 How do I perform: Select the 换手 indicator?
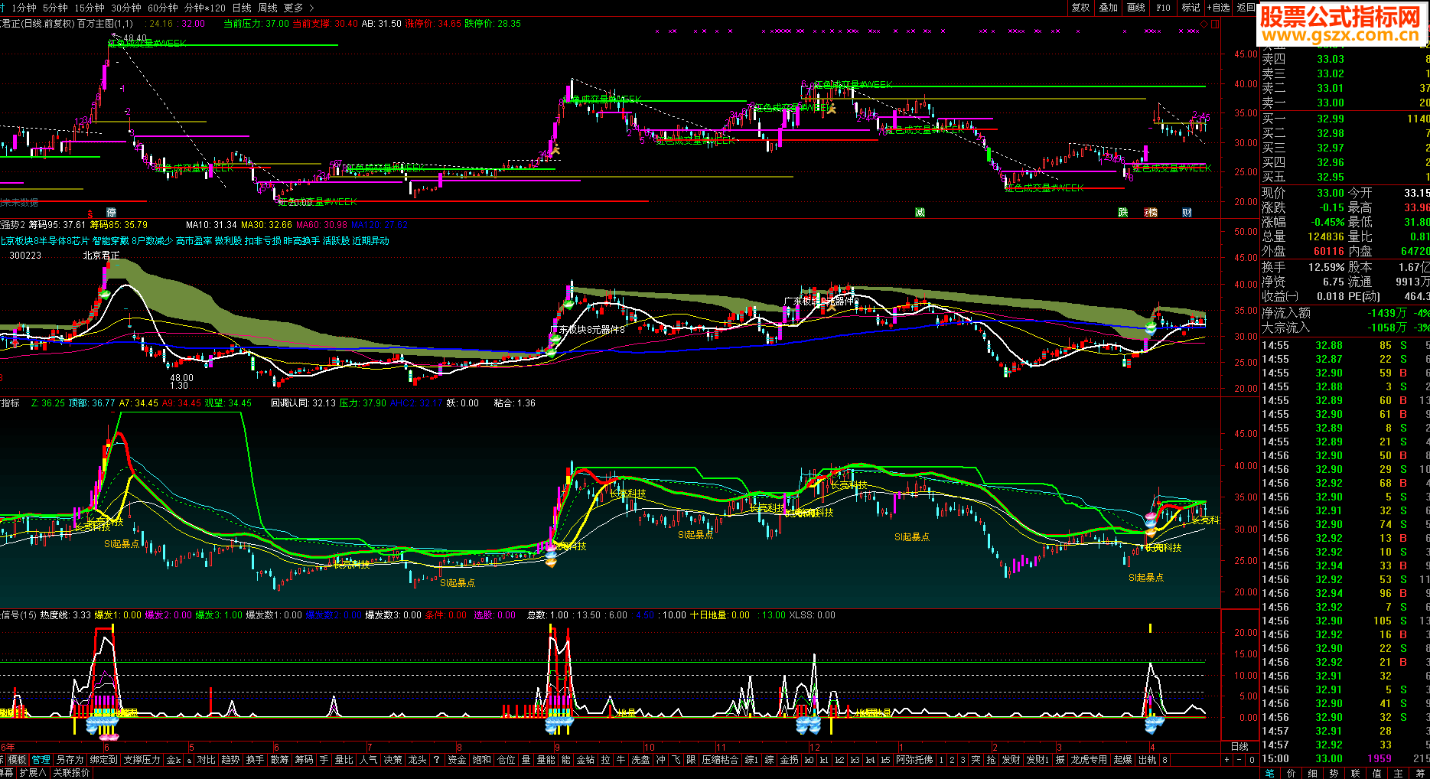point(255,760)
